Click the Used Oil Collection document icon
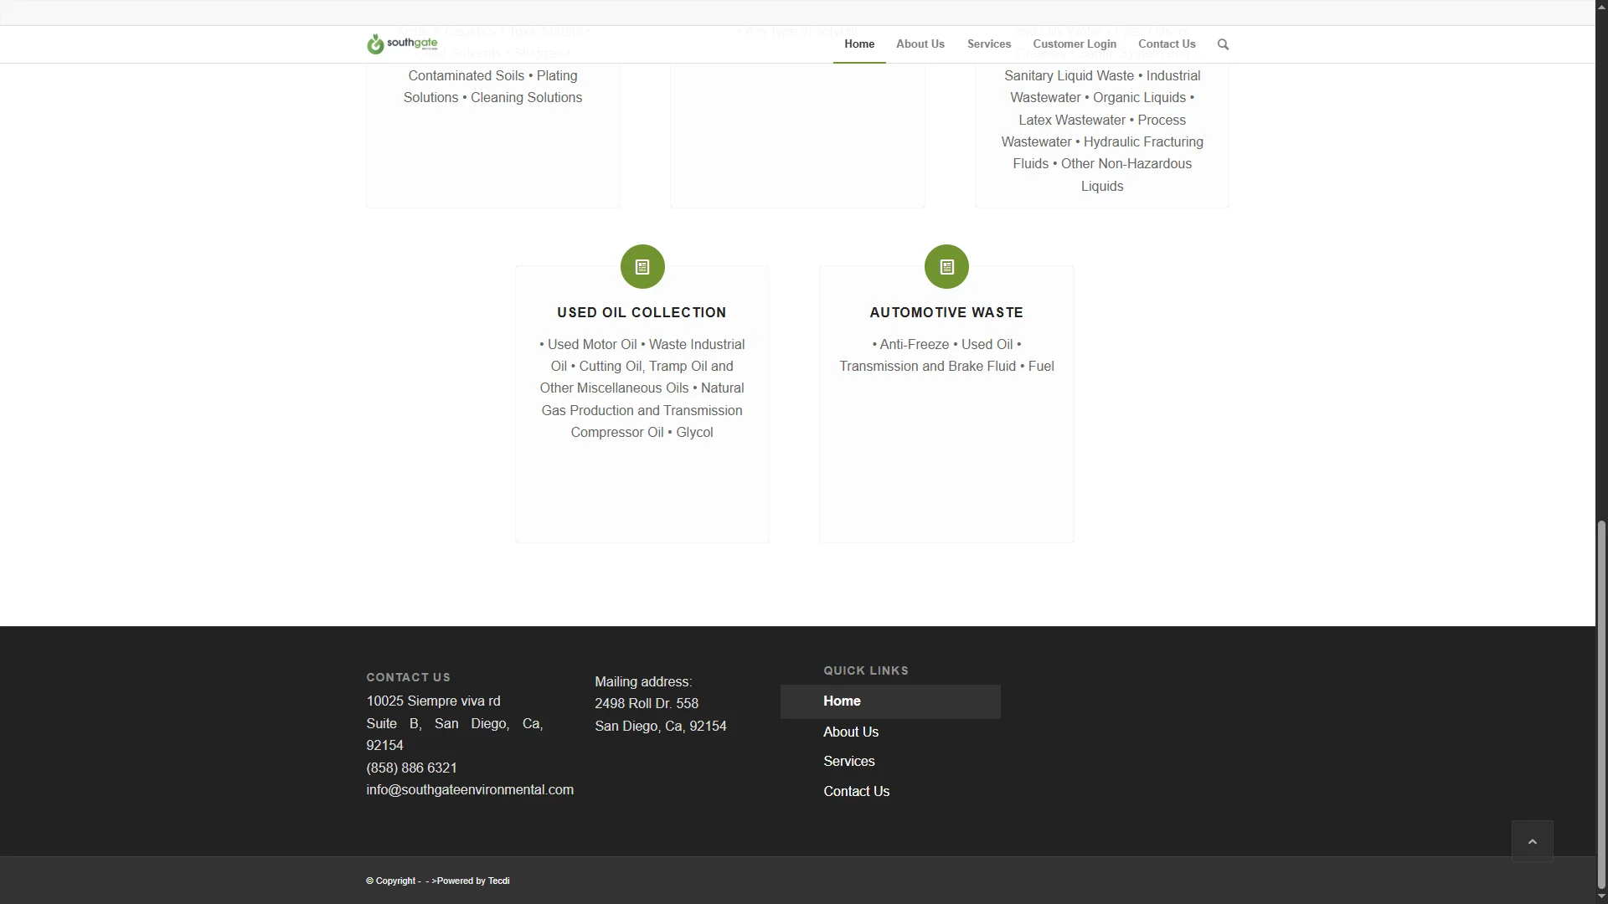 pos(642,267)
